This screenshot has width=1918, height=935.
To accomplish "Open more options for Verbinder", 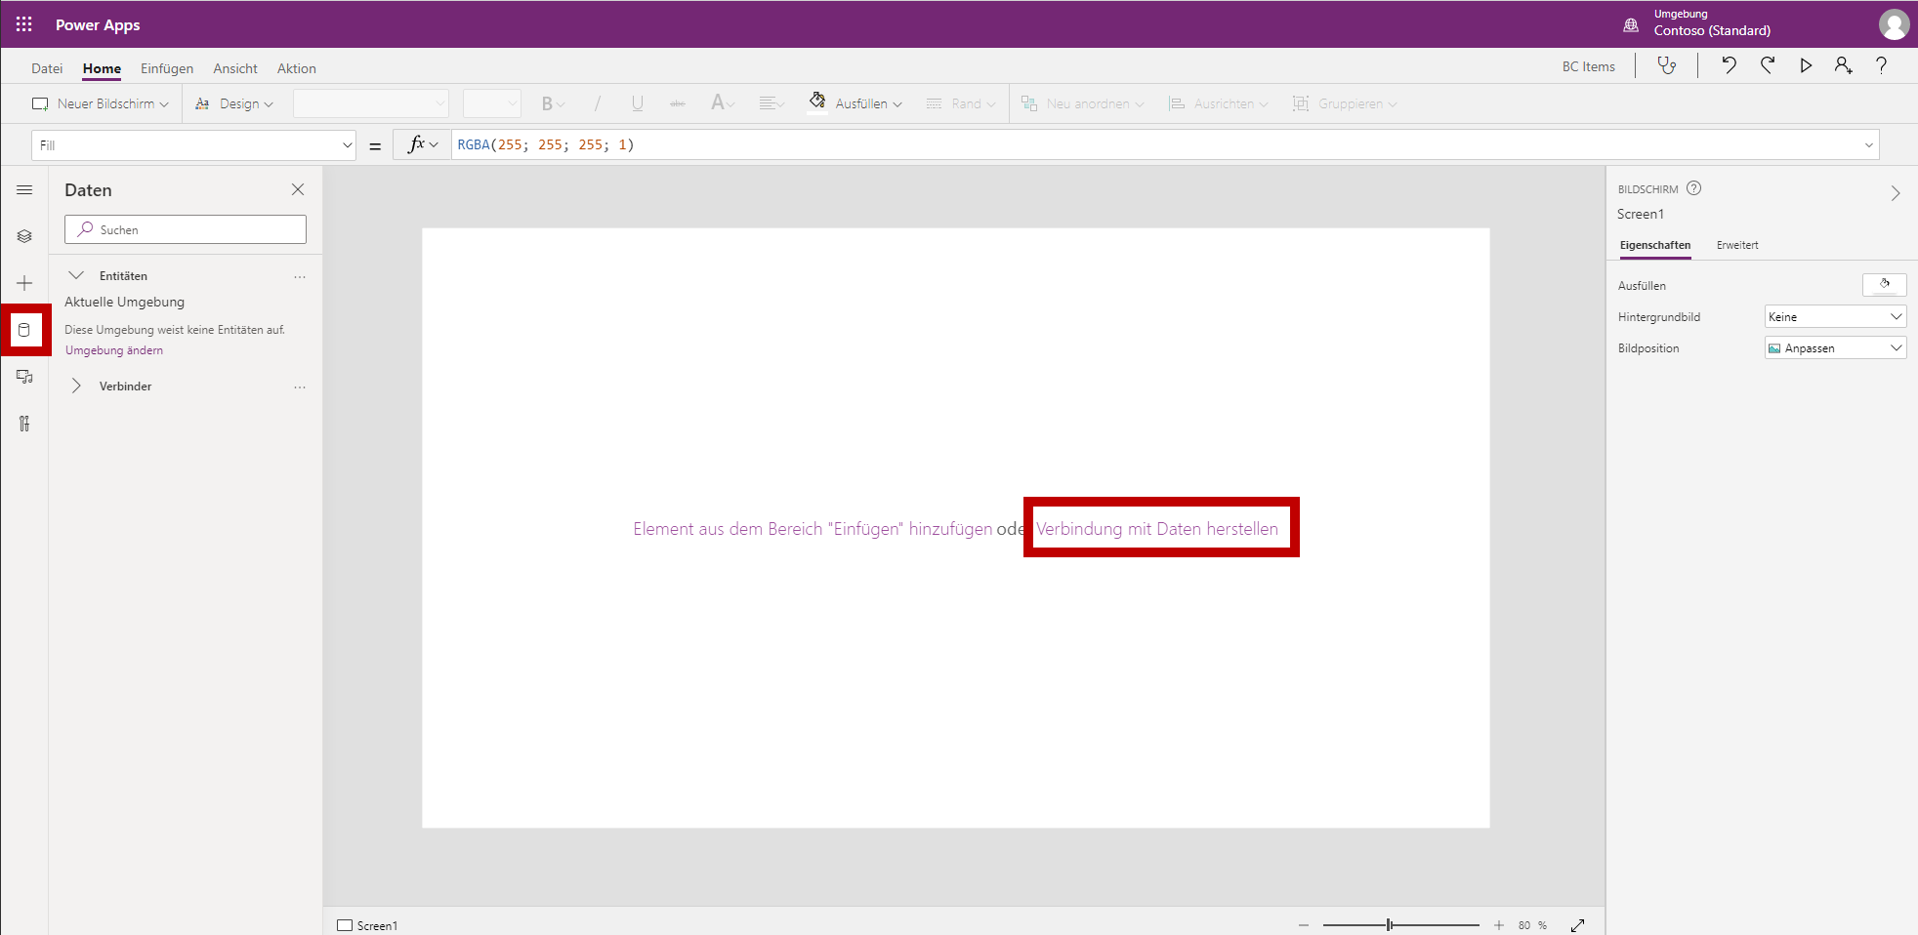I will 300,386.
